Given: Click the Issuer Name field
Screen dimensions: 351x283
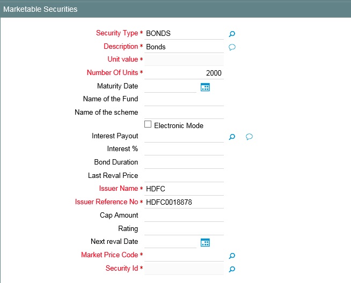Looking at the screenshot, I should pyautogui.click(x=184, y=189).
